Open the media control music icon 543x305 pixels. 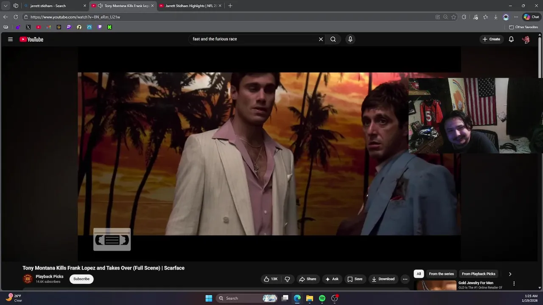pyautogui.click(x=476, y=17)
